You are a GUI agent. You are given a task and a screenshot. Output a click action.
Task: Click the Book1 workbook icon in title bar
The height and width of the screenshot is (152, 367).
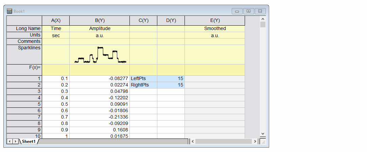[x=10, y=11]
